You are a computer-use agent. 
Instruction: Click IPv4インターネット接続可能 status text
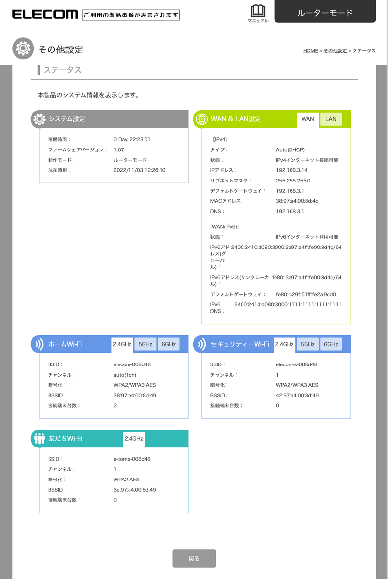coord(307,160)
